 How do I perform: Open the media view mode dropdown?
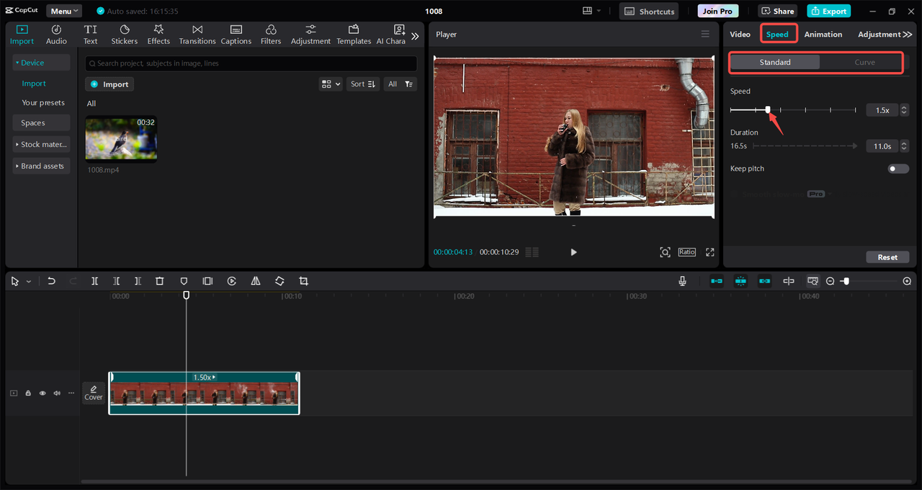click(331, 84)
